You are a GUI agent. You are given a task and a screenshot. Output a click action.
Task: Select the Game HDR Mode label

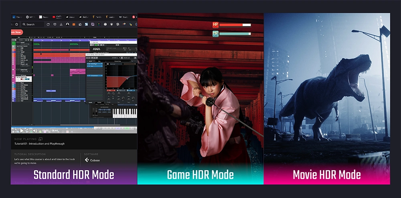point(200,175)
